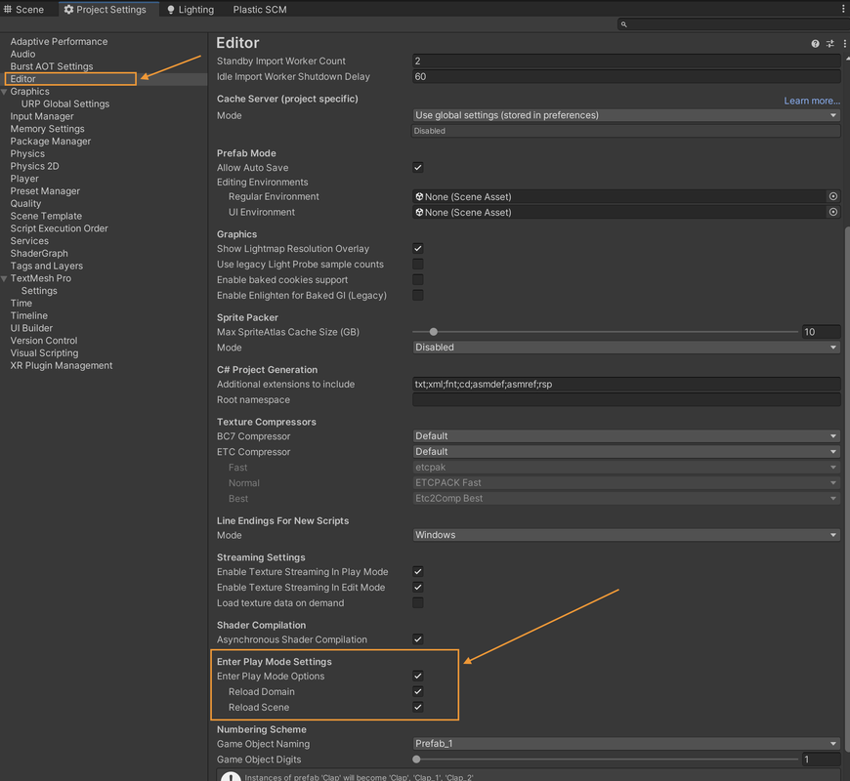Click Idle Import Worker Shutdown Delay field
Image resolution: width=850 pixels, height=781 pixels.
626,77
